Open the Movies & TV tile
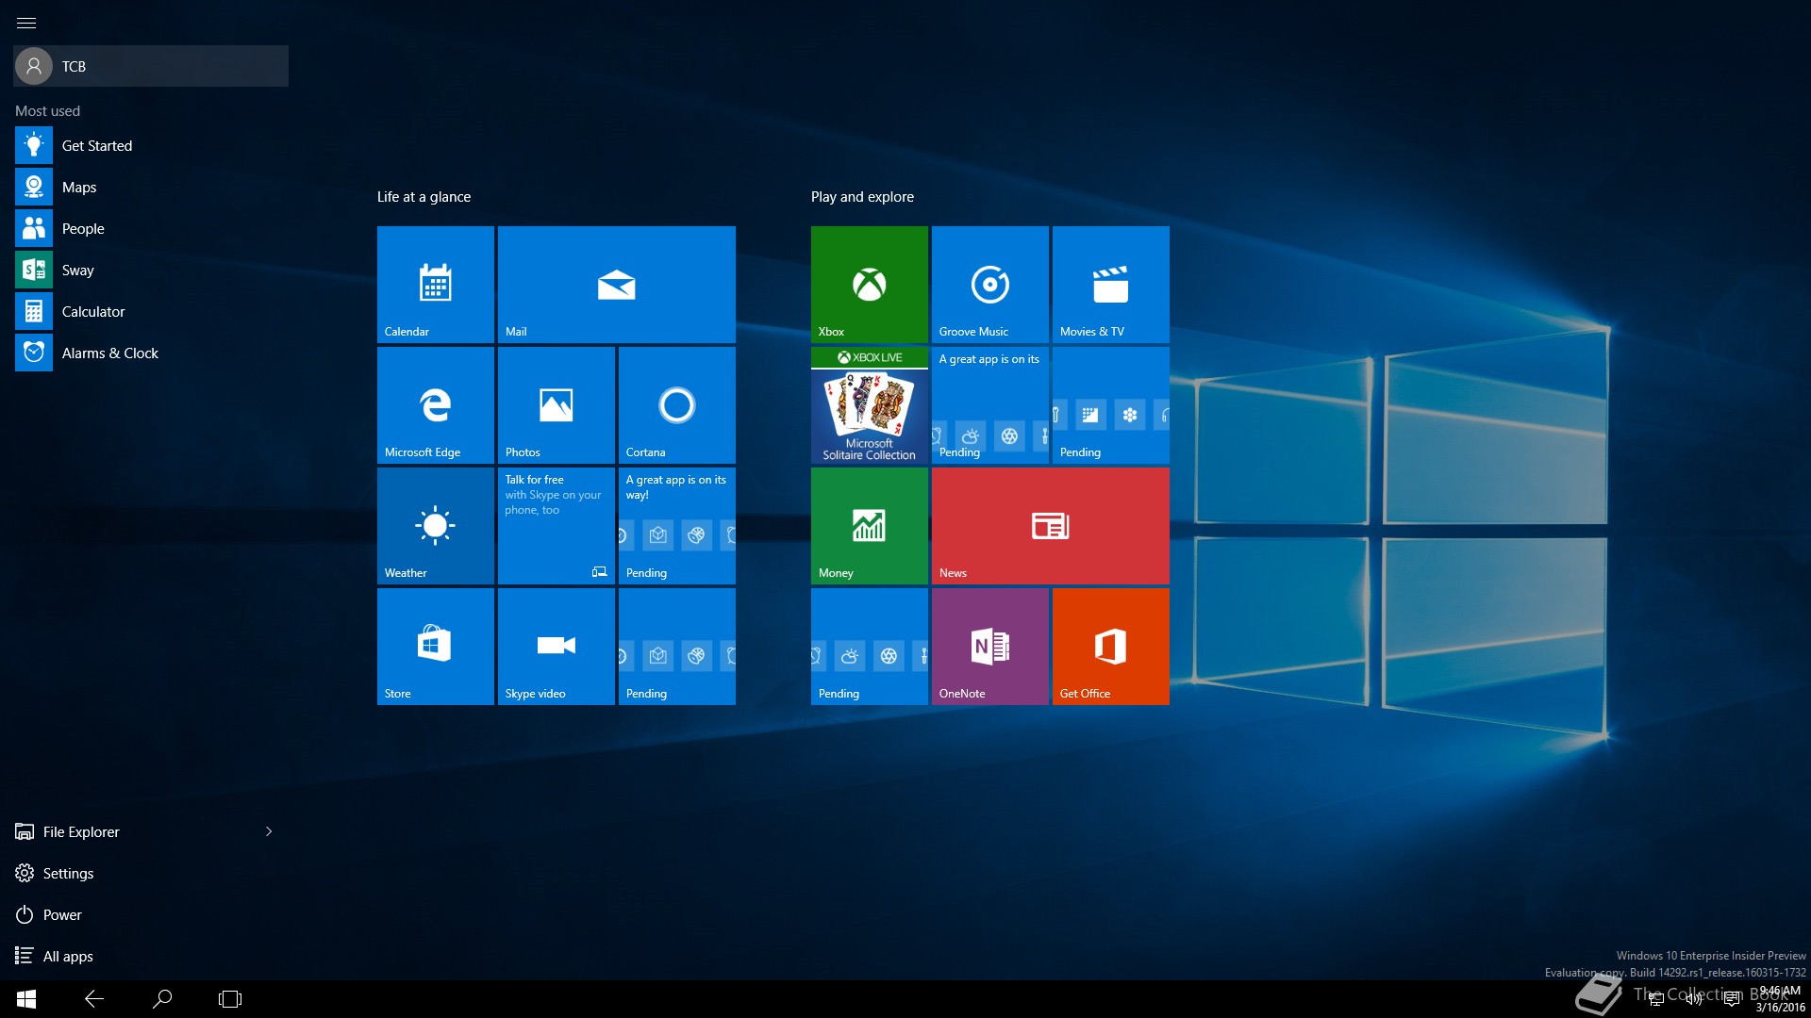Image resolution: width=1811 pixels, height=1018 pixels. (1111, 285)
